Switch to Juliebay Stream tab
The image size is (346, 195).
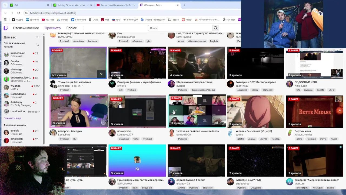72,5
